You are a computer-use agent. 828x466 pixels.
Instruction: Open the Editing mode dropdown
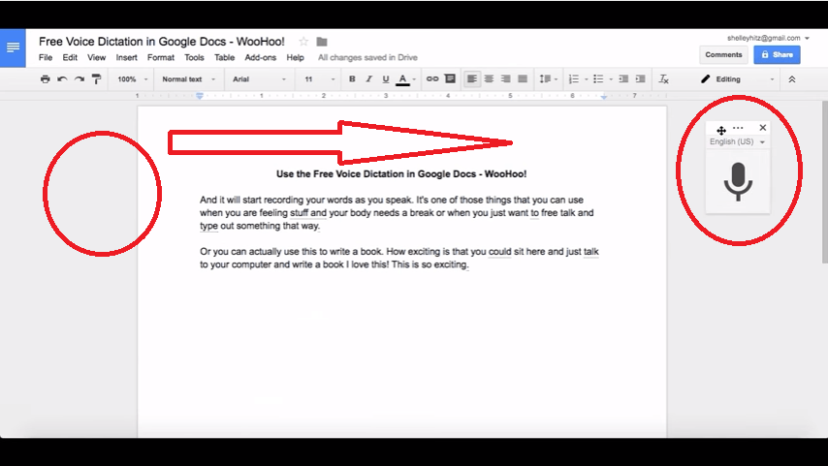pyautogui.click(x=737, y=79)
